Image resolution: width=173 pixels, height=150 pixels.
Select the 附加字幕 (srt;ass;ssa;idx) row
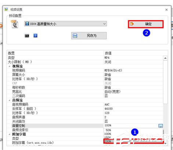click(x=55, y=143)
